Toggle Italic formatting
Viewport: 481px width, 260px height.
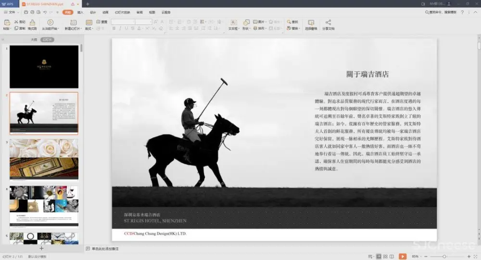[120, 28]
